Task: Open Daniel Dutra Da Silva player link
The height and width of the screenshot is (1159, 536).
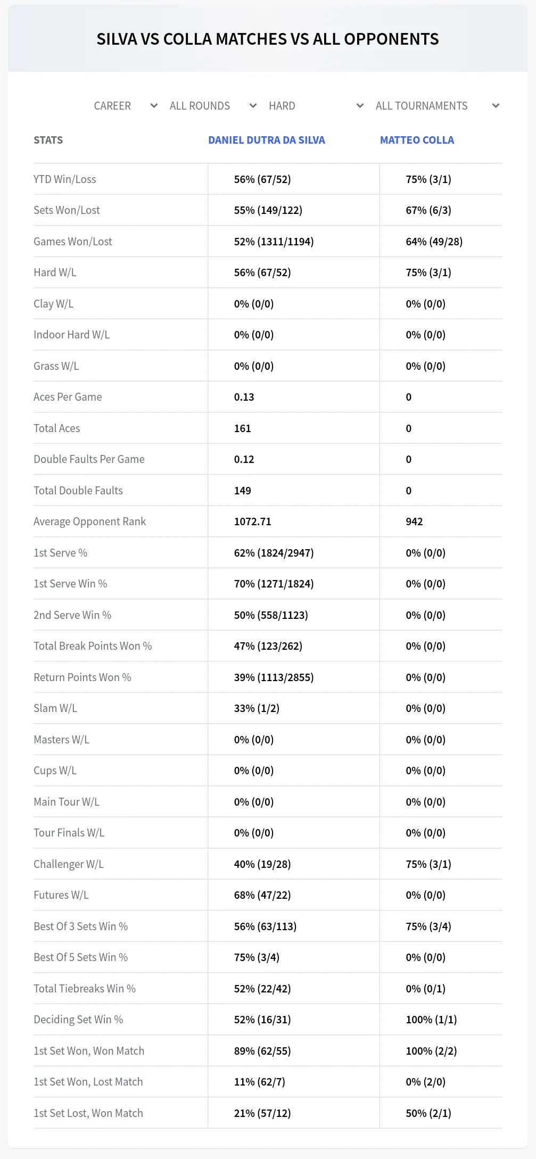Action: (x=267, y=140)
